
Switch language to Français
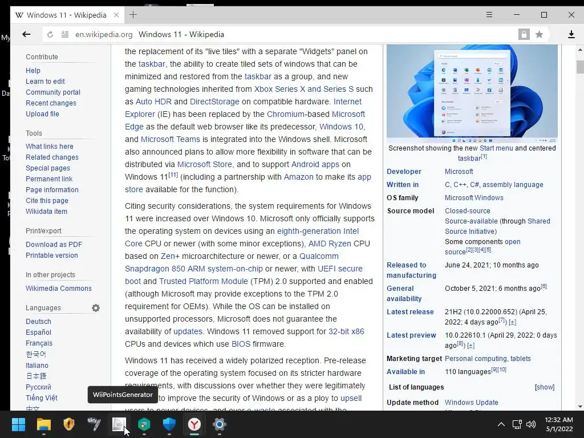pos(39,343)
